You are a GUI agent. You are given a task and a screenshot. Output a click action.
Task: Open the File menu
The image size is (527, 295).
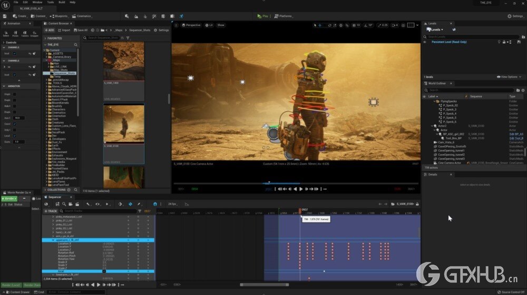[x=16, y=2]
